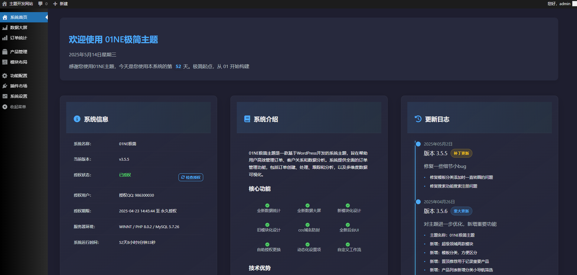Image resolution: width=577 pixels, height=275 pixels.
Task: Click the 版本 3.5.5 heading
Action: [435, 153]
